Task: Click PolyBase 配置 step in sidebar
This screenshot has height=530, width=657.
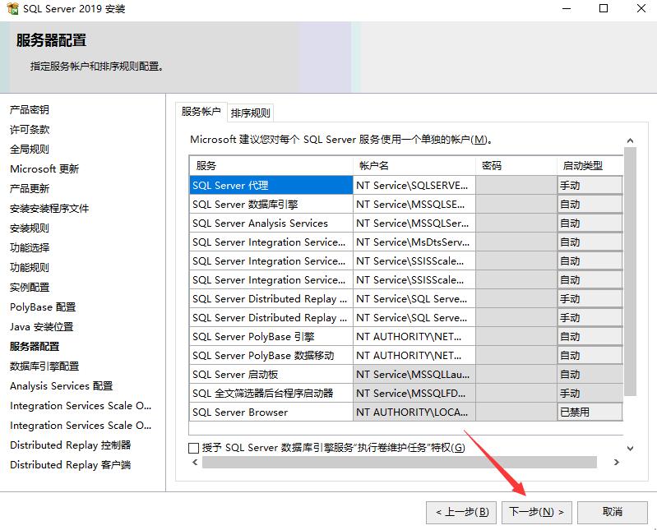Action: click(43, 306)
